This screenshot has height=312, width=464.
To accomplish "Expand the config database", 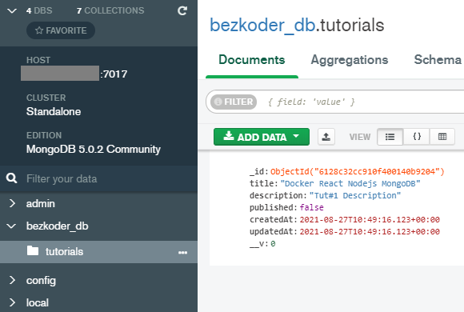I will pos(12,280).
